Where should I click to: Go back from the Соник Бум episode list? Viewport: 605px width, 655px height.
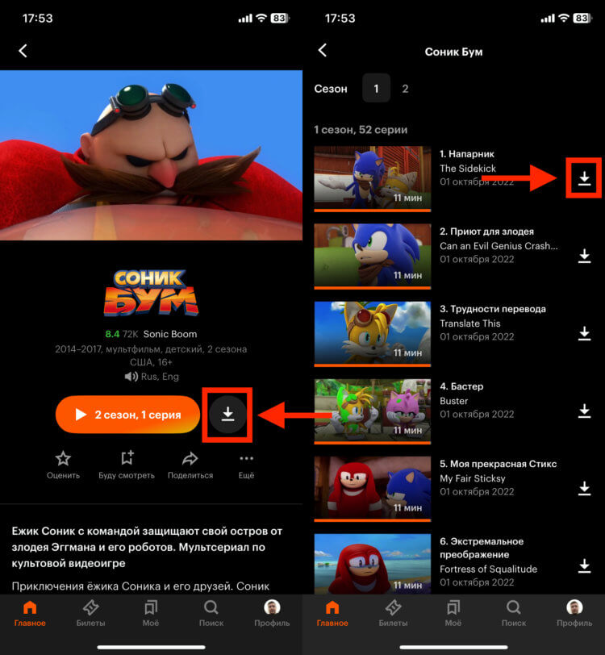click(322, 51)
